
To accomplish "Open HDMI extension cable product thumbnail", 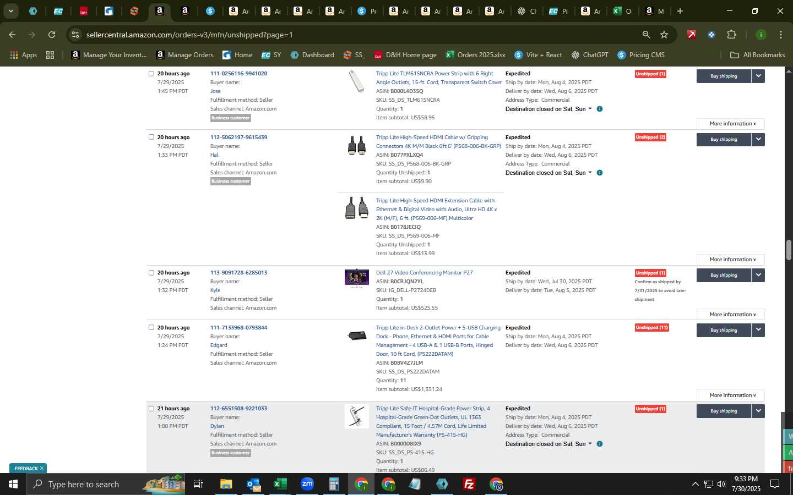I will pyautogui.click(x=357, y=208).
